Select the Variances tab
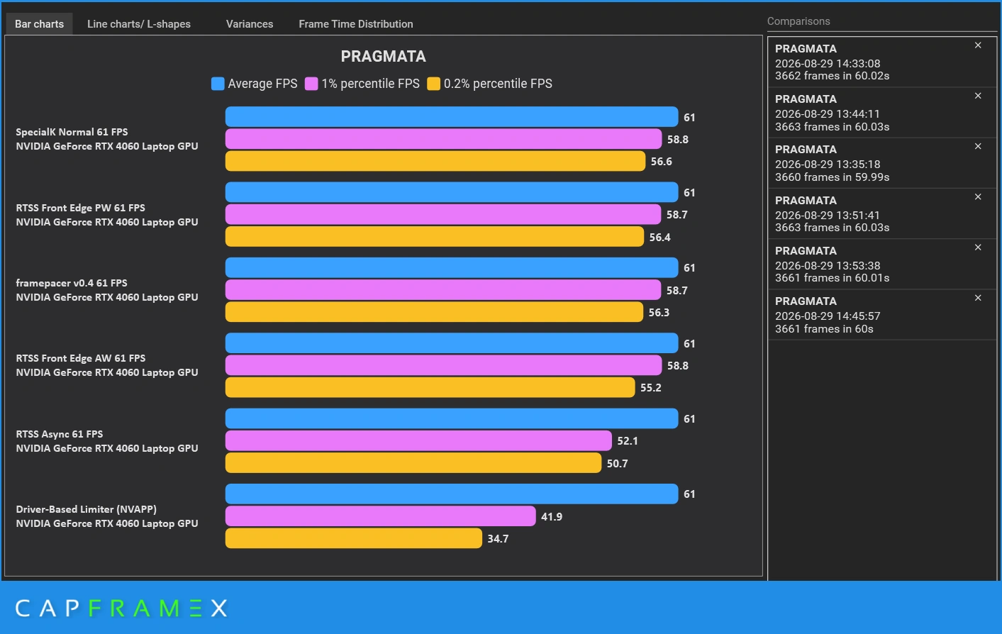The width and height of the screenshot is (1002, 634). (x=250, y=24)
